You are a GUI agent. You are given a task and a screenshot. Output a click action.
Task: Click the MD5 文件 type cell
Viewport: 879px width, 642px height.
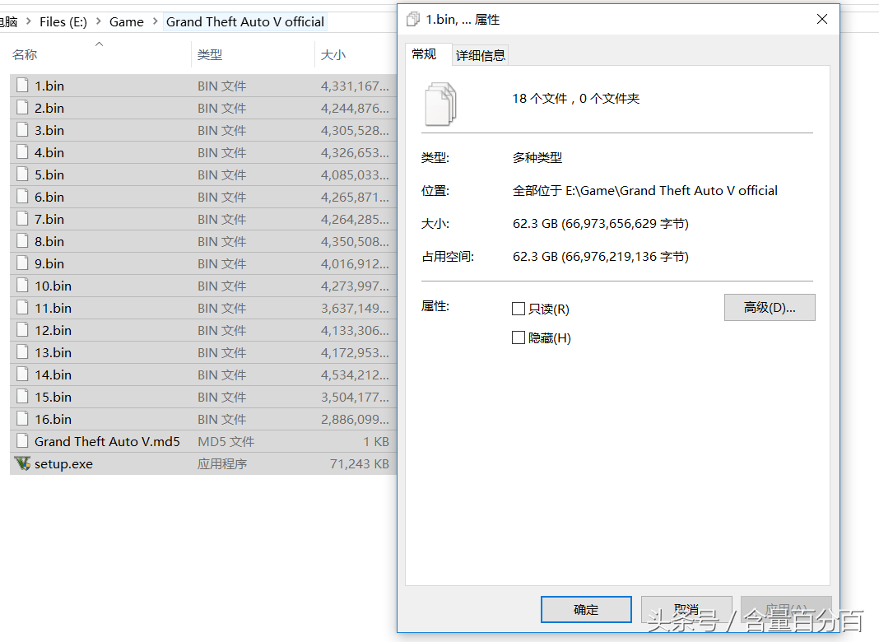click(226, 442)
